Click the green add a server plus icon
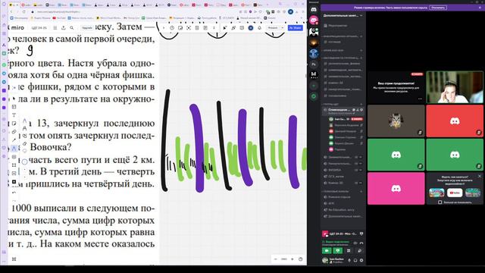The height and width of the screenshot is (273, 485). click(314, 86)
